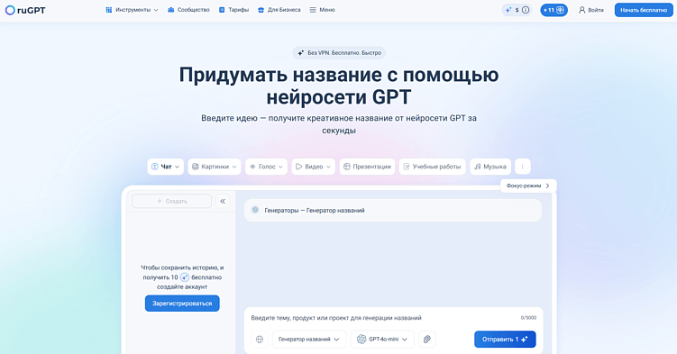Switch to Учебные работы tab
This screenshot has height=354, width=677.
[x=432, y=167]
